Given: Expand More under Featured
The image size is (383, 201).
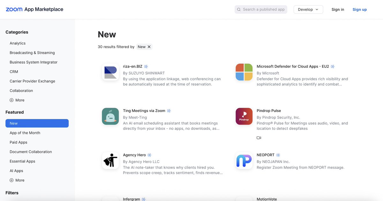Looking at the screenshot, I should (x=17, y=180).
